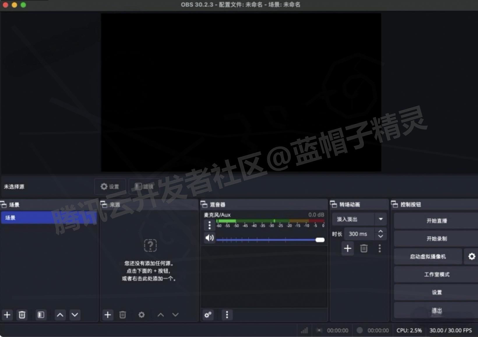The width and height of the screenshot is (478, 337).
Task: Add a new transition with the plus icon
Action: (x=348, y=248)
